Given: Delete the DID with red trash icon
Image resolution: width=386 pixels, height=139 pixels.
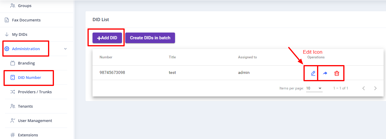Looking at the screenshot, I should [x=337, y=73].
